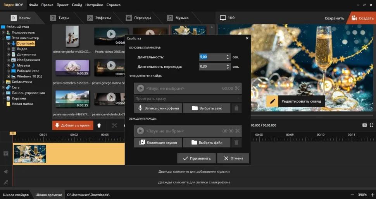The width and height of the screenshot is (376, 199).
Task: Decrease 'Длительность перехода' with the down arrow
Action: click(228, 69)
